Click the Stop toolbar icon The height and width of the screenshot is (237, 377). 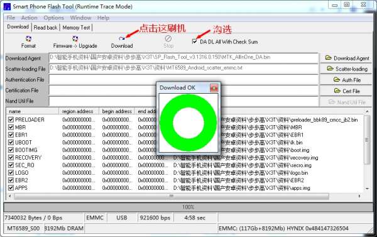point(168,38)
